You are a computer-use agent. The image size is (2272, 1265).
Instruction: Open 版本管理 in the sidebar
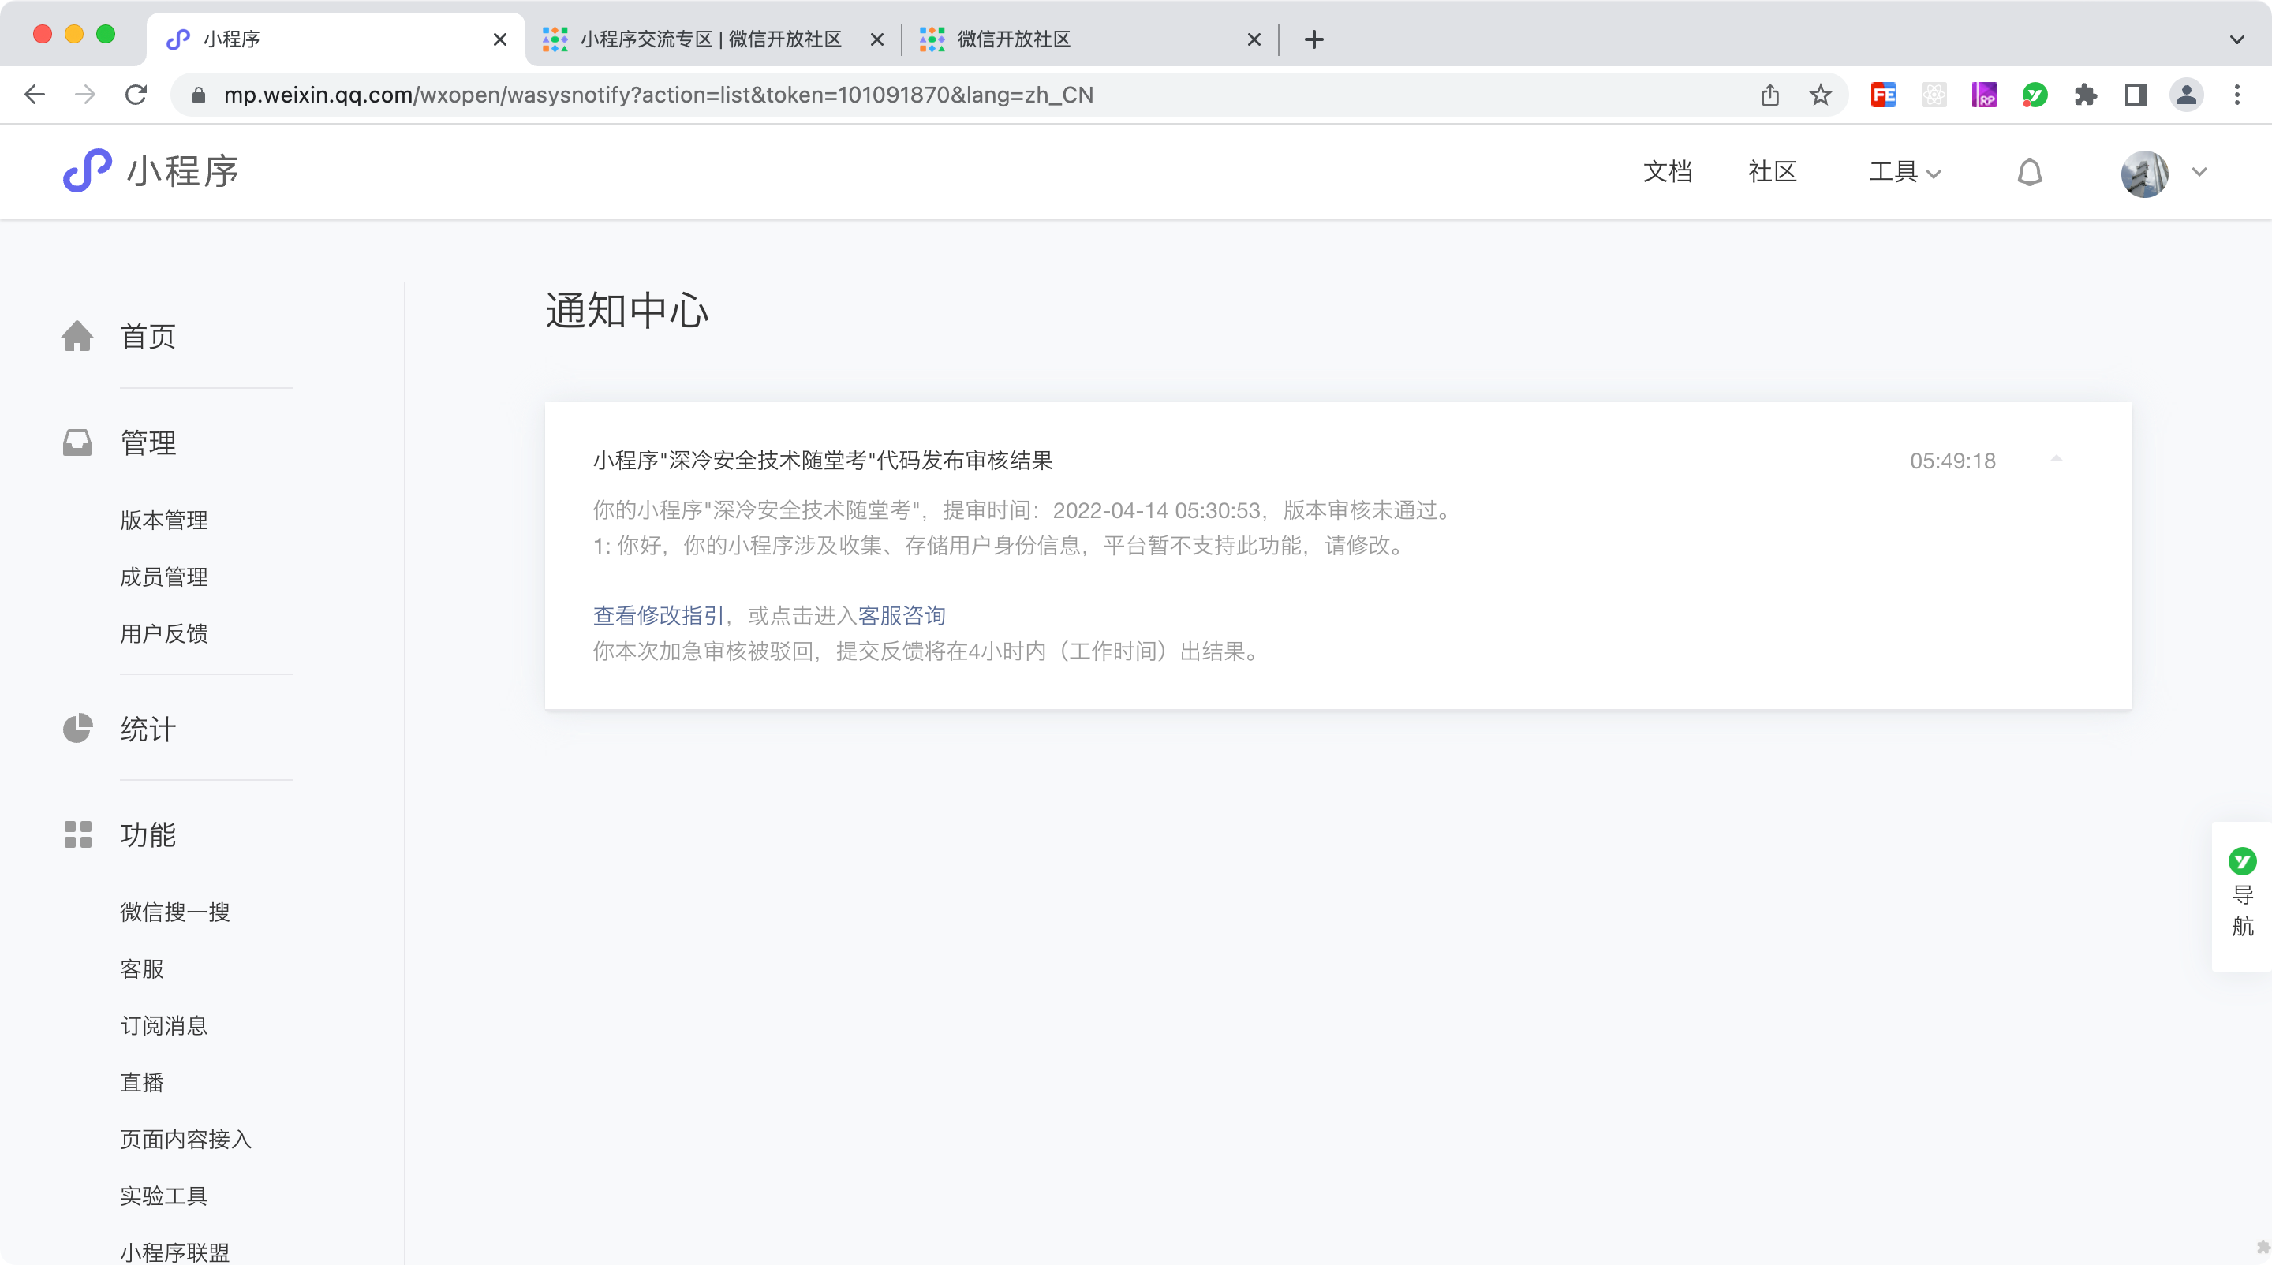[x=164, y=520]
